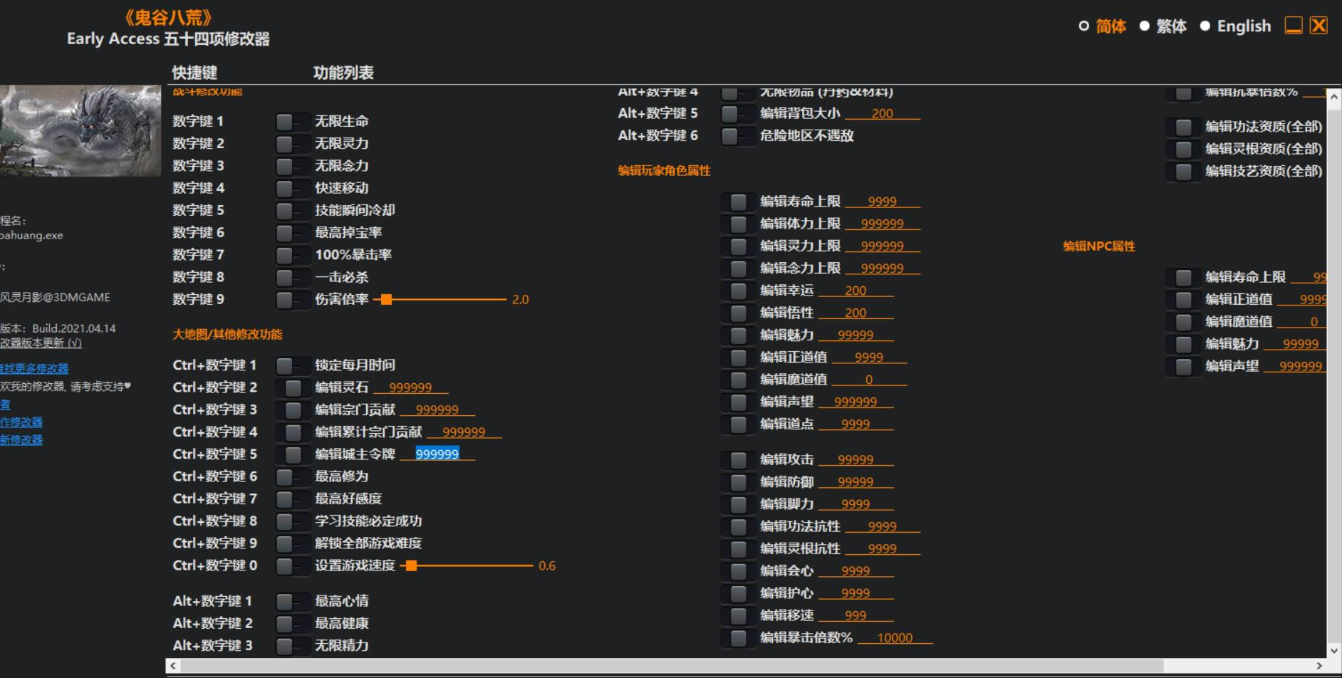
Task: Toggle 设置游戏速度 switch
Action: point(292,565)
